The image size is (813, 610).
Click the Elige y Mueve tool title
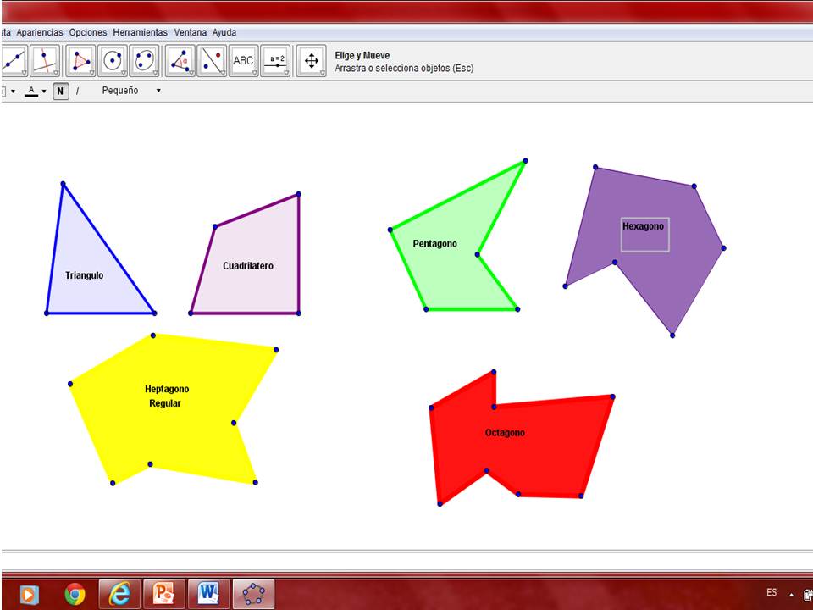tap(362, 56)
